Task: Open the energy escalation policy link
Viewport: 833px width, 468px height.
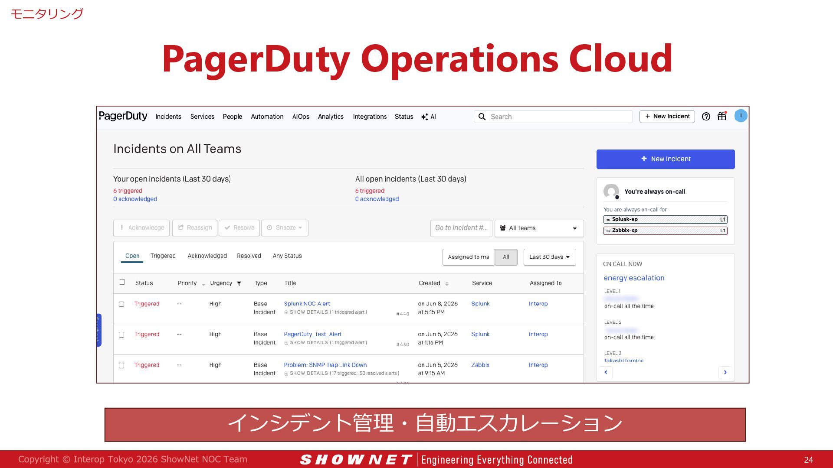Action: click(x=634, y=278)
